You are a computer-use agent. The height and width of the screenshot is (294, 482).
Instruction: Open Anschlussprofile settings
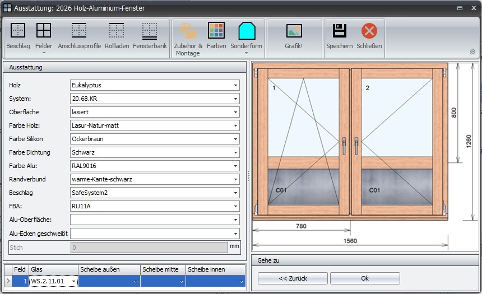[x=79, y=30]
